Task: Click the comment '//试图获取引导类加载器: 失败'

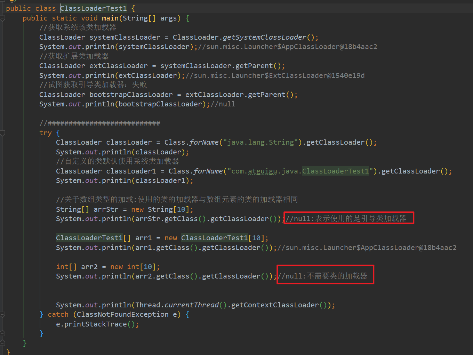Action: pos(93,85)
